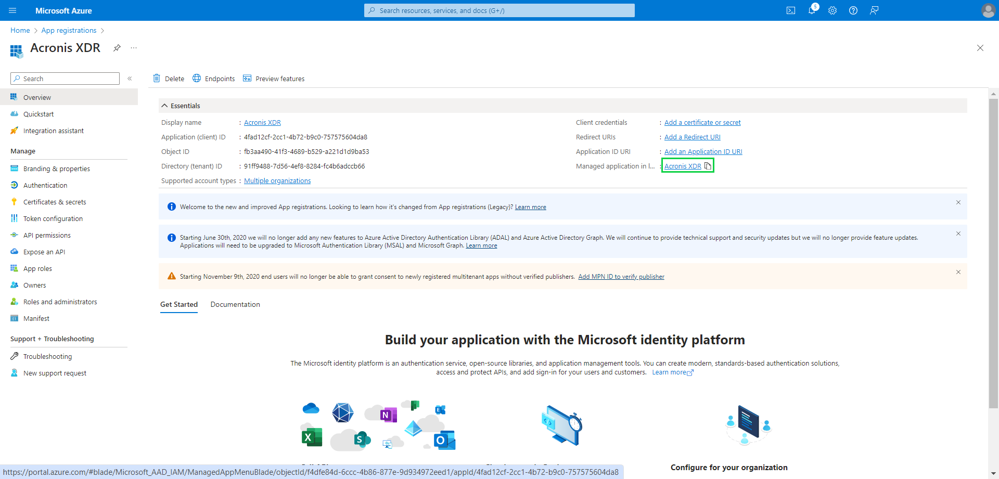
Task: Open the more options ellipsis by title
Action: (134, 48)
